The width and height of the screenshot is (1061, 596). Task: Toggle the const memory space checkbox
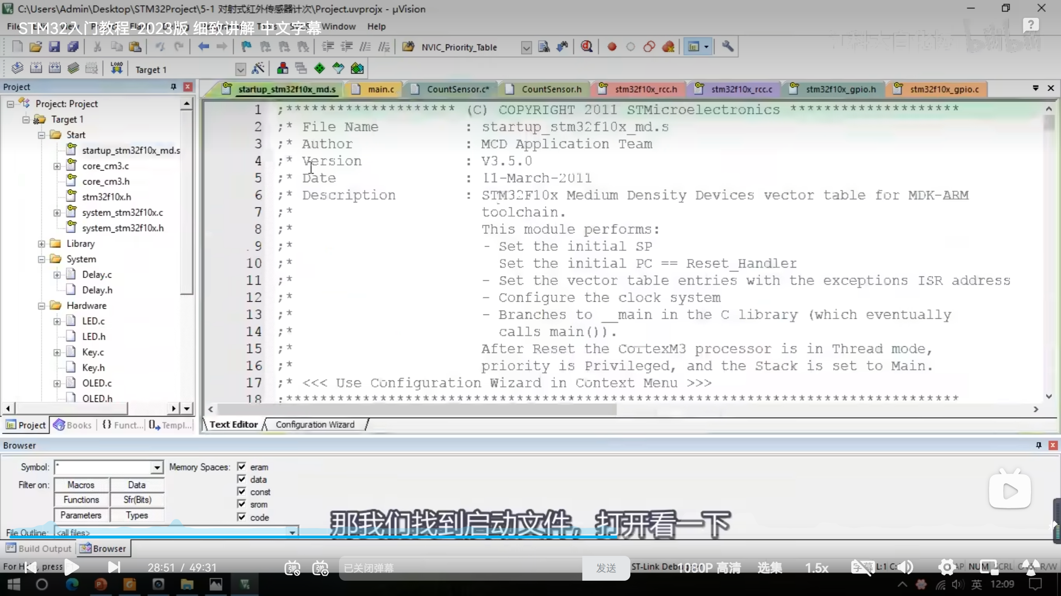(x=242, y=492)
